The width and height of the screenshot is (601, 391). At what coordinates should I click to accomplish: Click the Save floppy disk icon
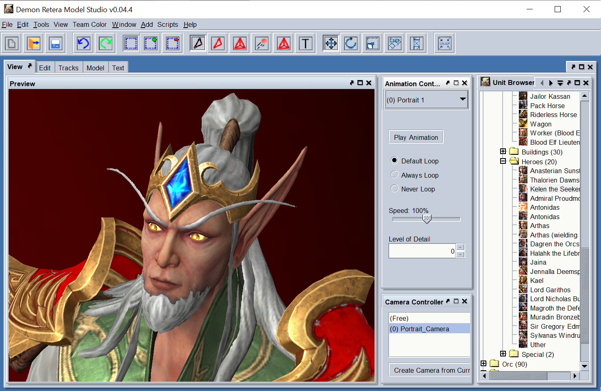pos(55,43)
